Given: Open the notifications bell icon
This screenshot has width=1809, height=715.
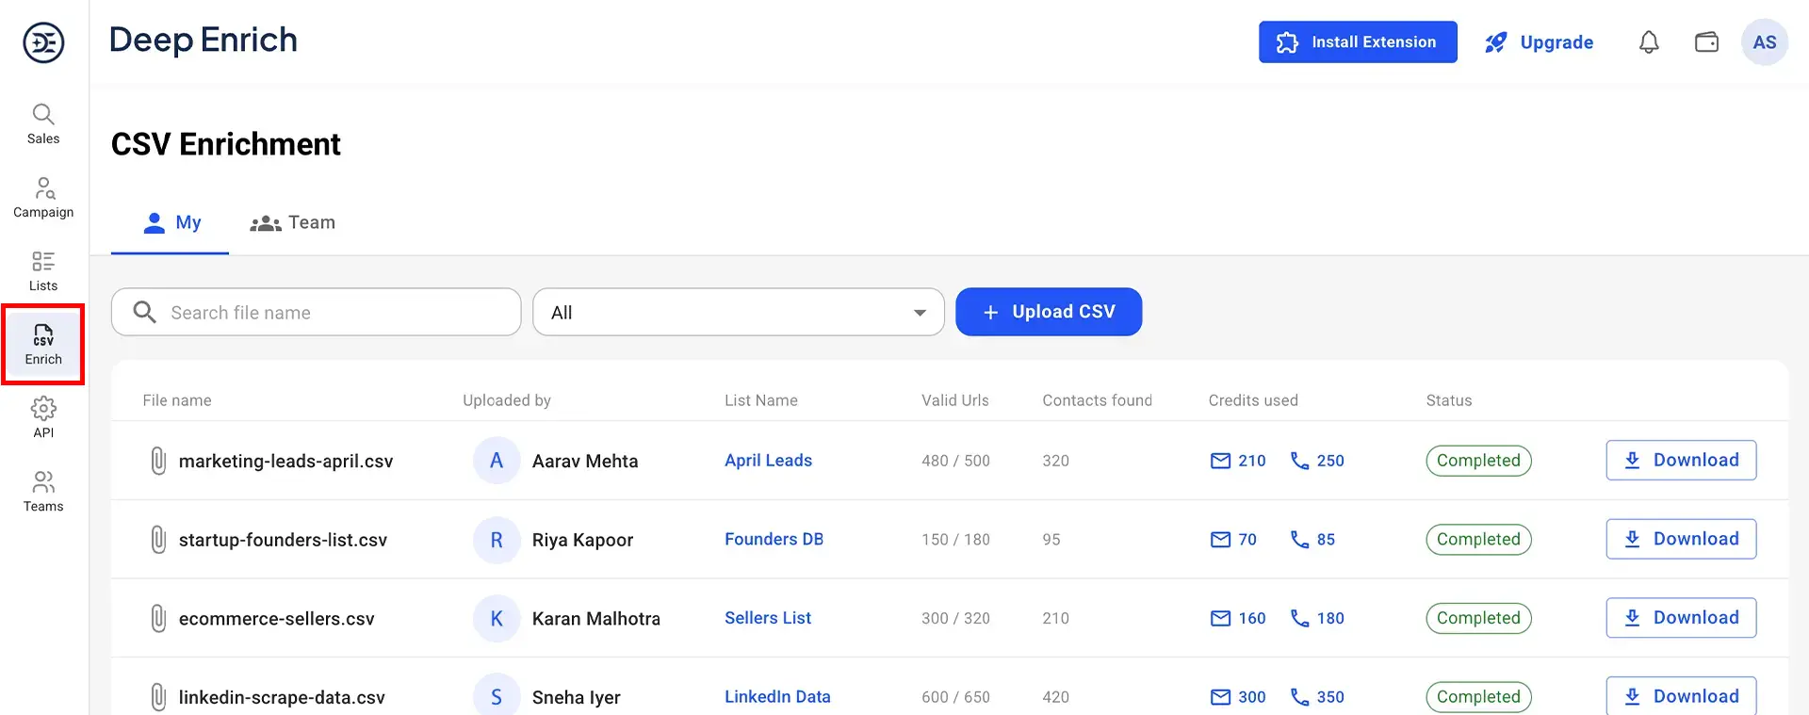Looking at the screenshot, I should click(1648, 42).
